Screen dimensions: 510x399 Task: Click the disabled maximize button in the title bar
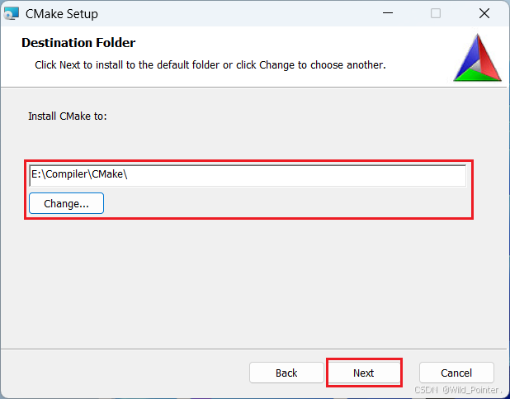pos(436,13)
